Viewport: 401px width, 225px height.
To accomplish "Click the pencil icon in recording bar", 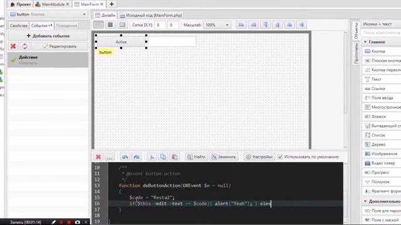I will point(53,222).
